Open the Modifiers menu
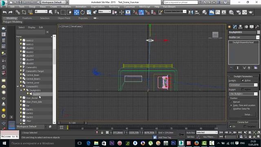Image resolution: width=261 pixels, height=147 pixels. pos(66,7)
